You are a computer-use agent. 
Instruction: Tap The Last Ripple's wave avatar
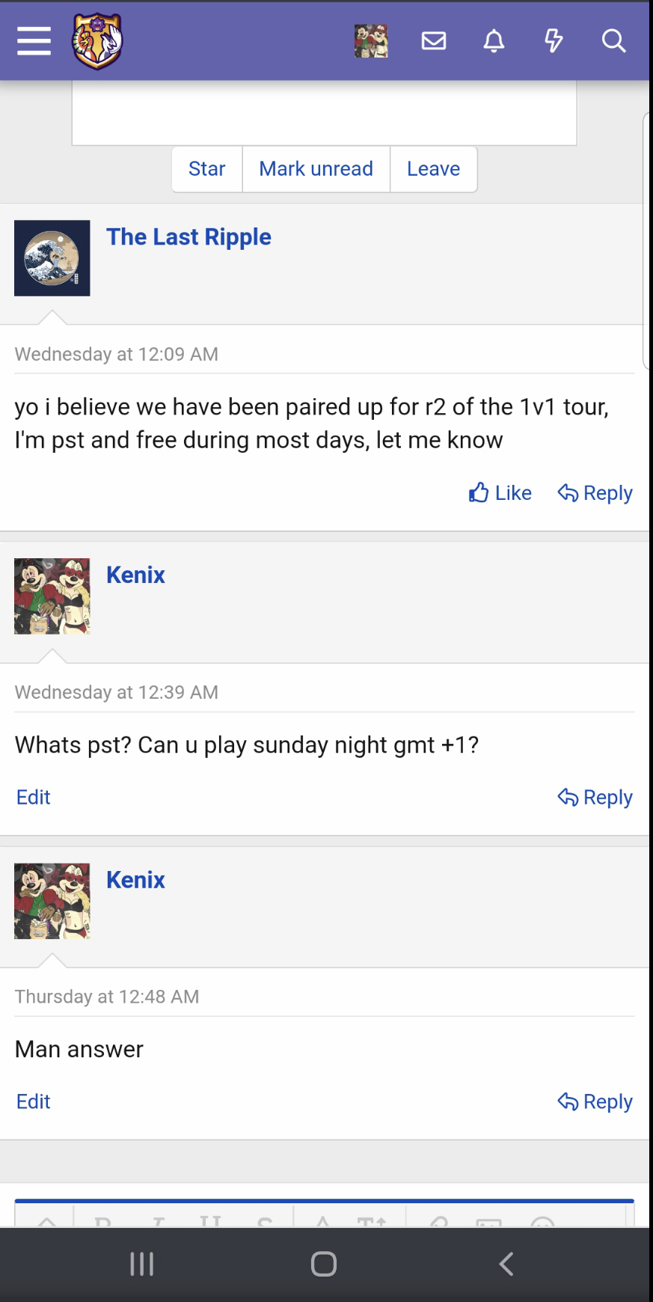tap(52, 258)
